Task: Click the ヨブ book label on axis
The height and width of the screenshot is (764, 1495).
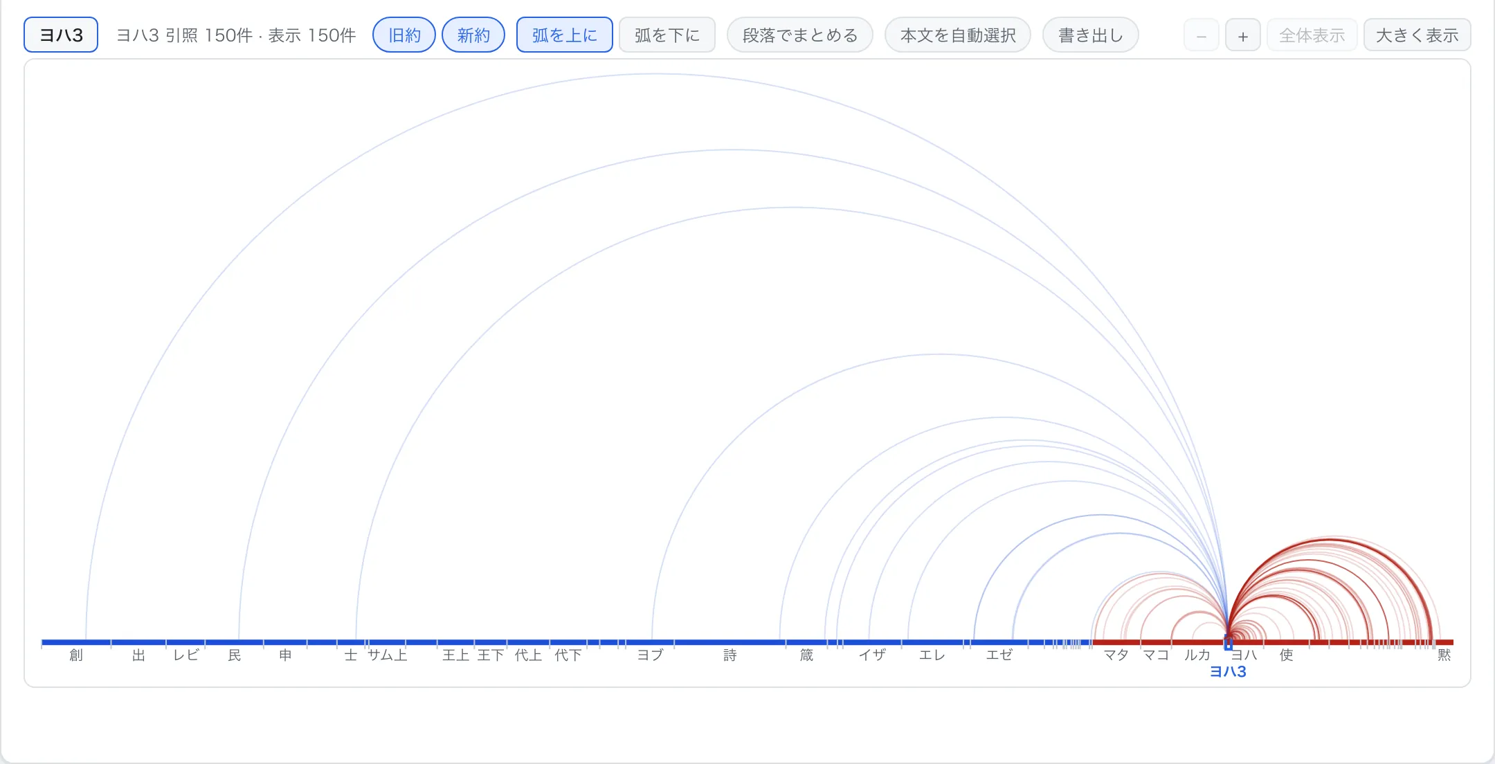Action: click(x=651, y=655)
